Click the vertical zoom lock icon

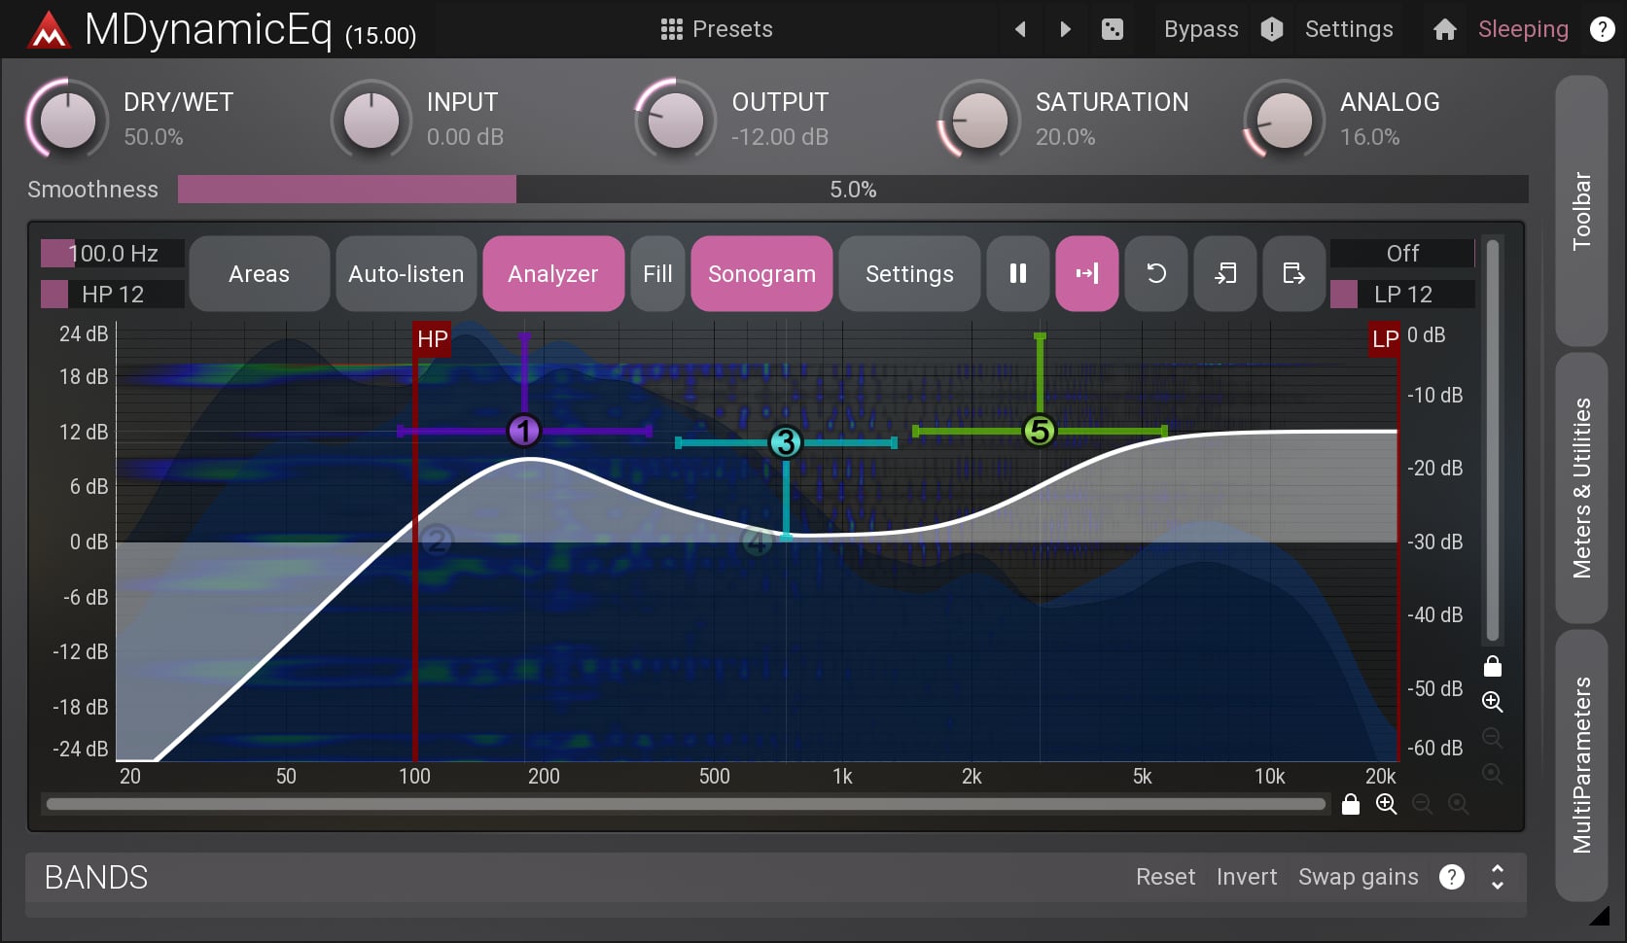[x=1493, y=666]
